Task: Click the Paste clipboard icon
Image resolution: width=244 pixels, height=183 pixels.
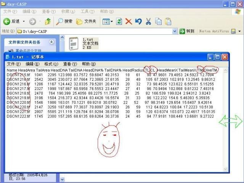Action: tap(168, 21)
